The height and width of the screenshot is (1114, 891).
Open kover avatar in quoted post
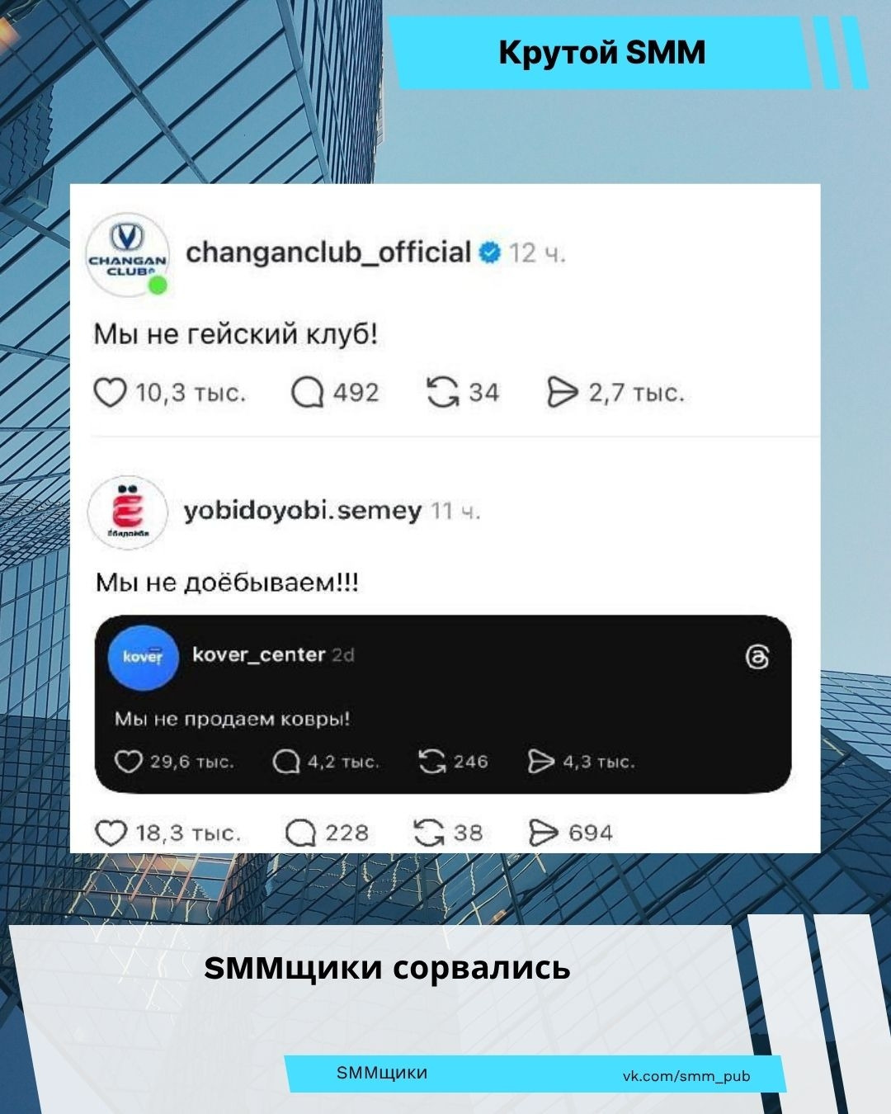[x=144, y=657]
